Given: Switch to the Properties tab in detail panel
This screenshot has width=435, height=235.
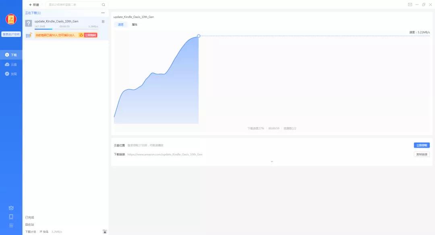Looking at the screenshot, I should click(x=135, y=25).
